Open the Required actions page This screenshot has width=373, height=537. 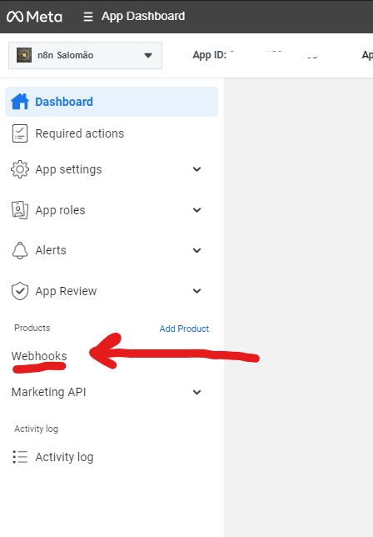pos(80,133)
